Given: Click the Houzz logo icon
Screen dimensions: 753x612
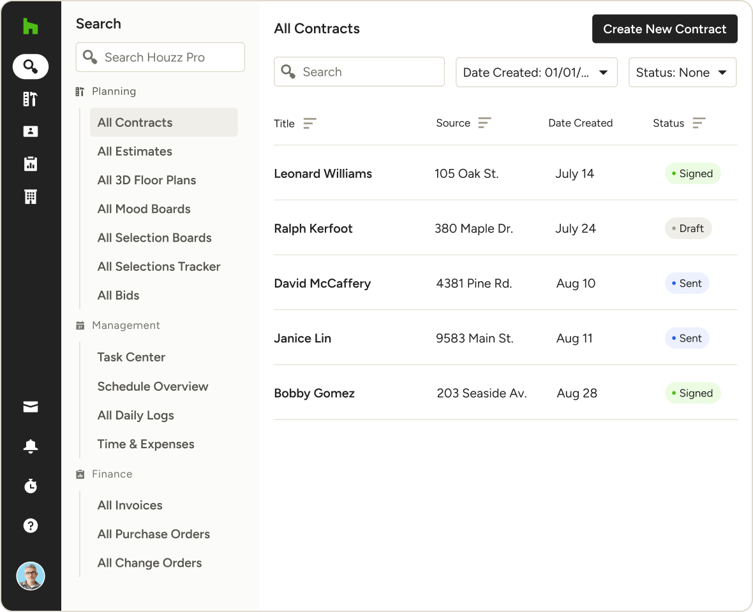Looking at the screenshot, I should 31,26.
